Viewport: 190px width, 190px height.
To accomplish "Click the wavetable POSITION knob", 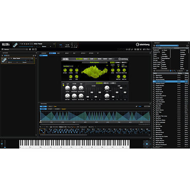I will click(118, 70).
